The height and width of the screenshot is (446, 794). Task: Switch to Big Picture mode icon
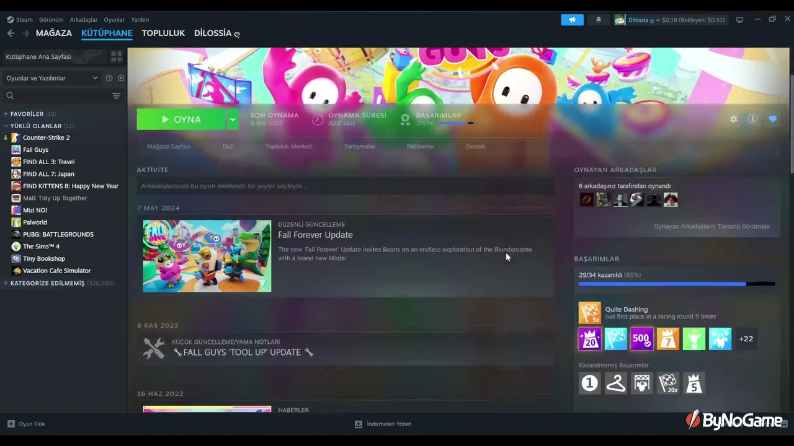(x=739, y=20)
